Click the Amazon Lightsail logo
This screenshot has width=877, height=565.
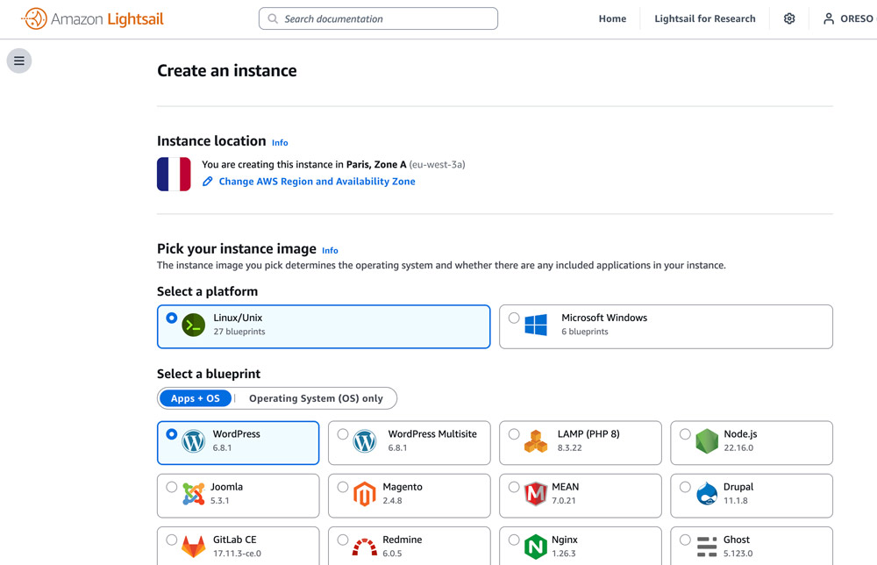click(92, 18)
